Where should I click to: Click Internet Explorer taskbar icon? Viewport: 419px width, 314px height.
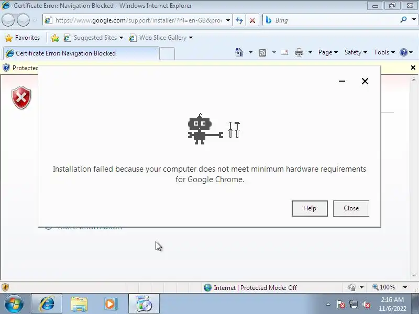tap(47, 304)
